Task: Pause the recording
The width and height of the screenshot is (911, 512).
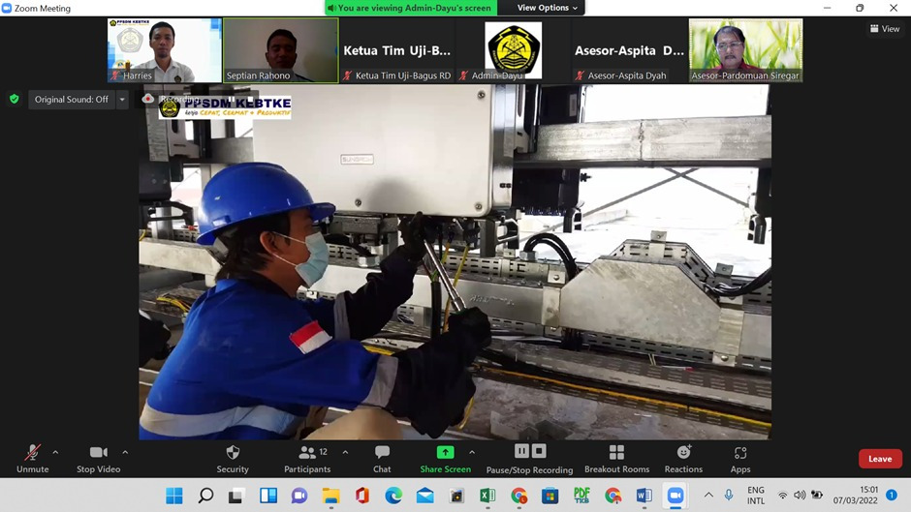Action: [x=521, y=451]
